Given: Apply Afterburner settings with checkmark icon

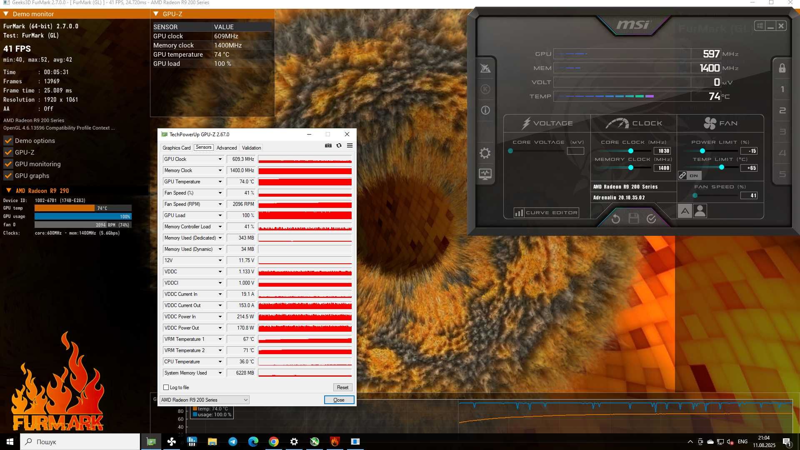Looking at the screenshot, I should [651, 219].
